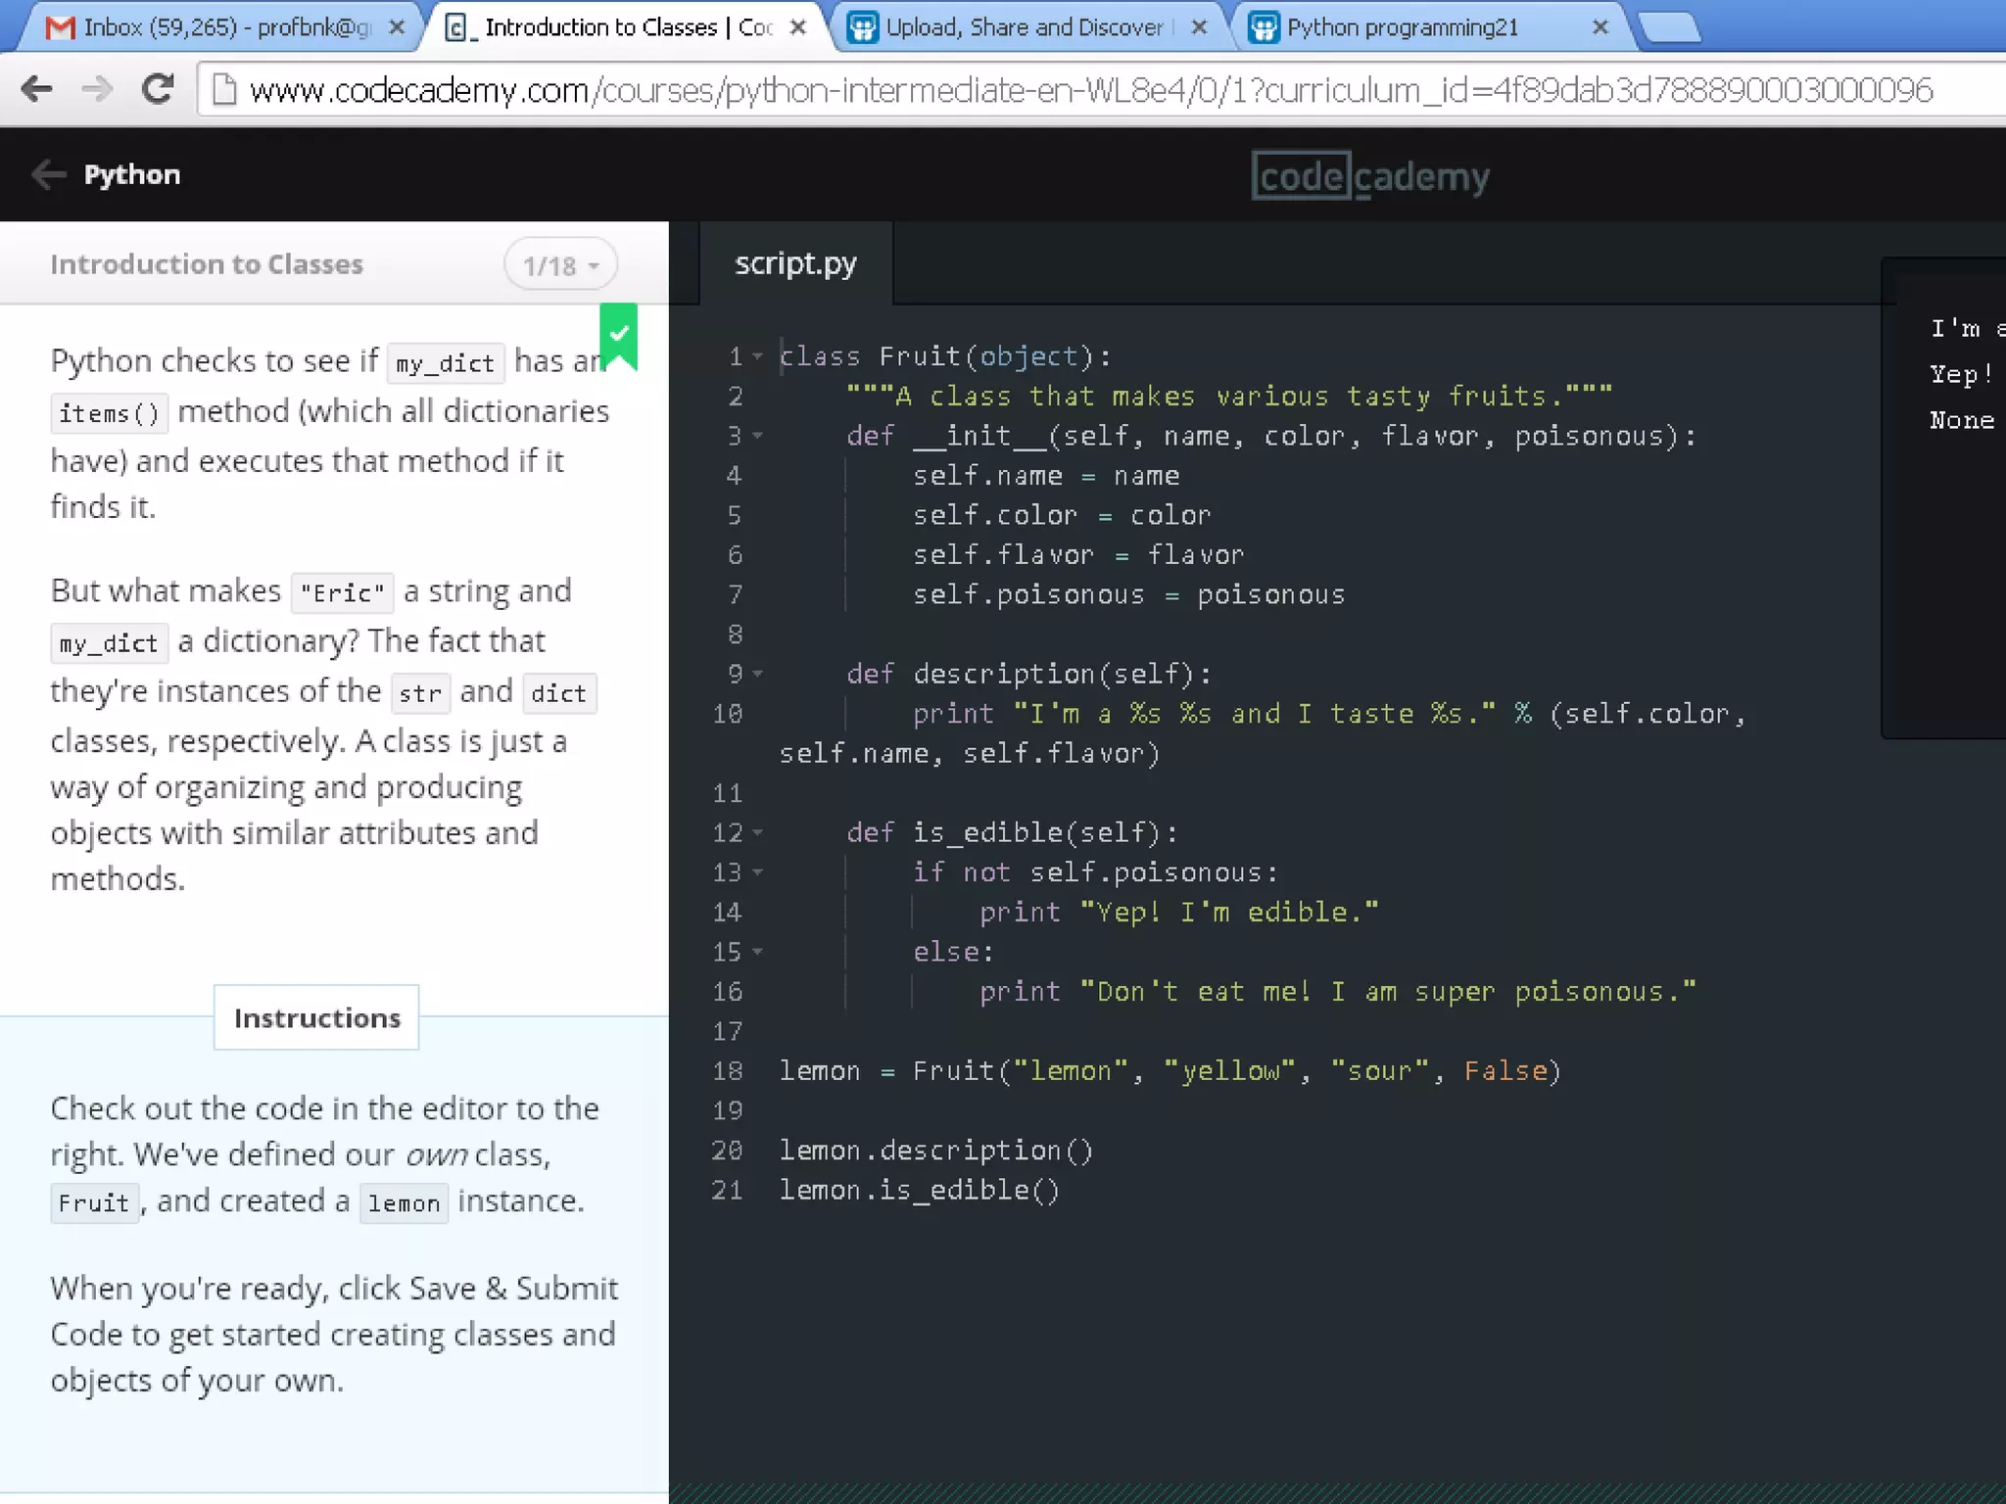Click the page icon in address bar
Viewport: 2006px width, 1504px height.
(x=224, y=90)
